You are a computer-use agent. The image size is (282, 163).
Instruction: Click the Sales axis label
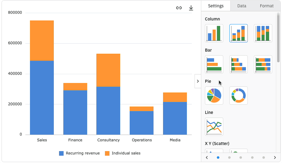point(42,140)
